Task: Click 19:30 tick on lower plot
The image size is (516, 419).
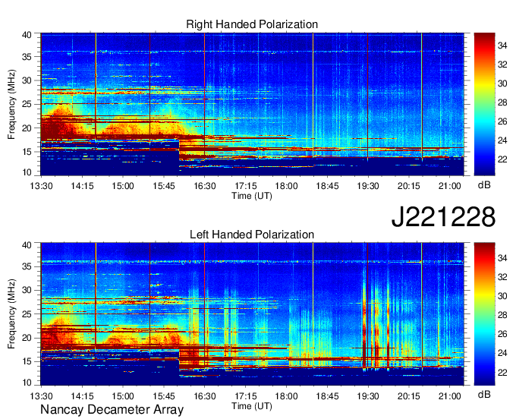Action: 368,396
